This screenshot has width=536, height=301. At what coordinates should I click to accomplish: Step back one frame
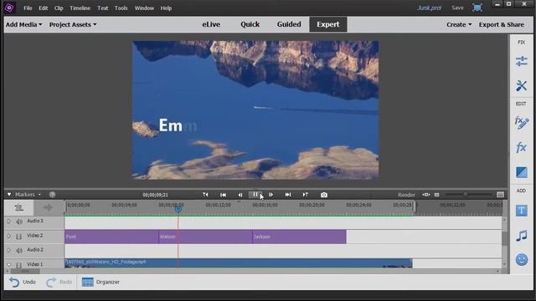[x=240, y=195]
